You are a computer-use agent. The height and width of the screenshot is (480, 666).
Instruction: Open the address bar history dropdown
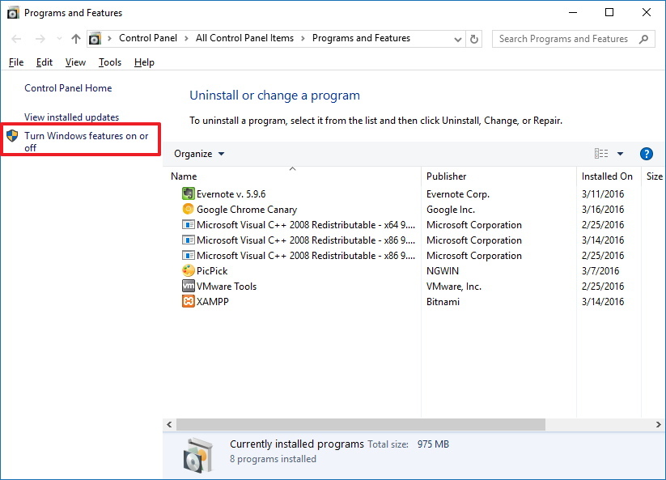458,38
